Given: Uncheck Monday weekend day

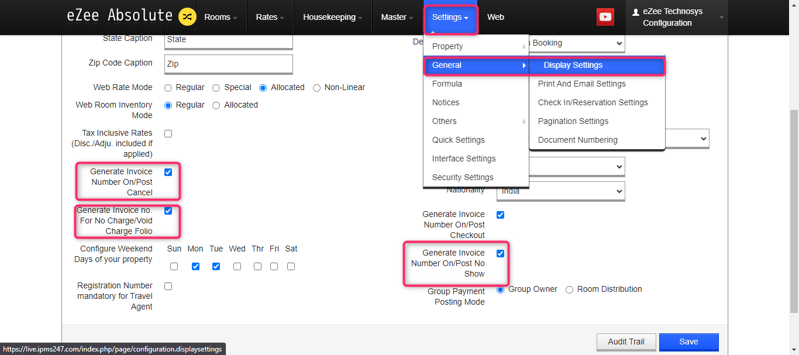Looking at the screenshot, I should coord(196,266).
